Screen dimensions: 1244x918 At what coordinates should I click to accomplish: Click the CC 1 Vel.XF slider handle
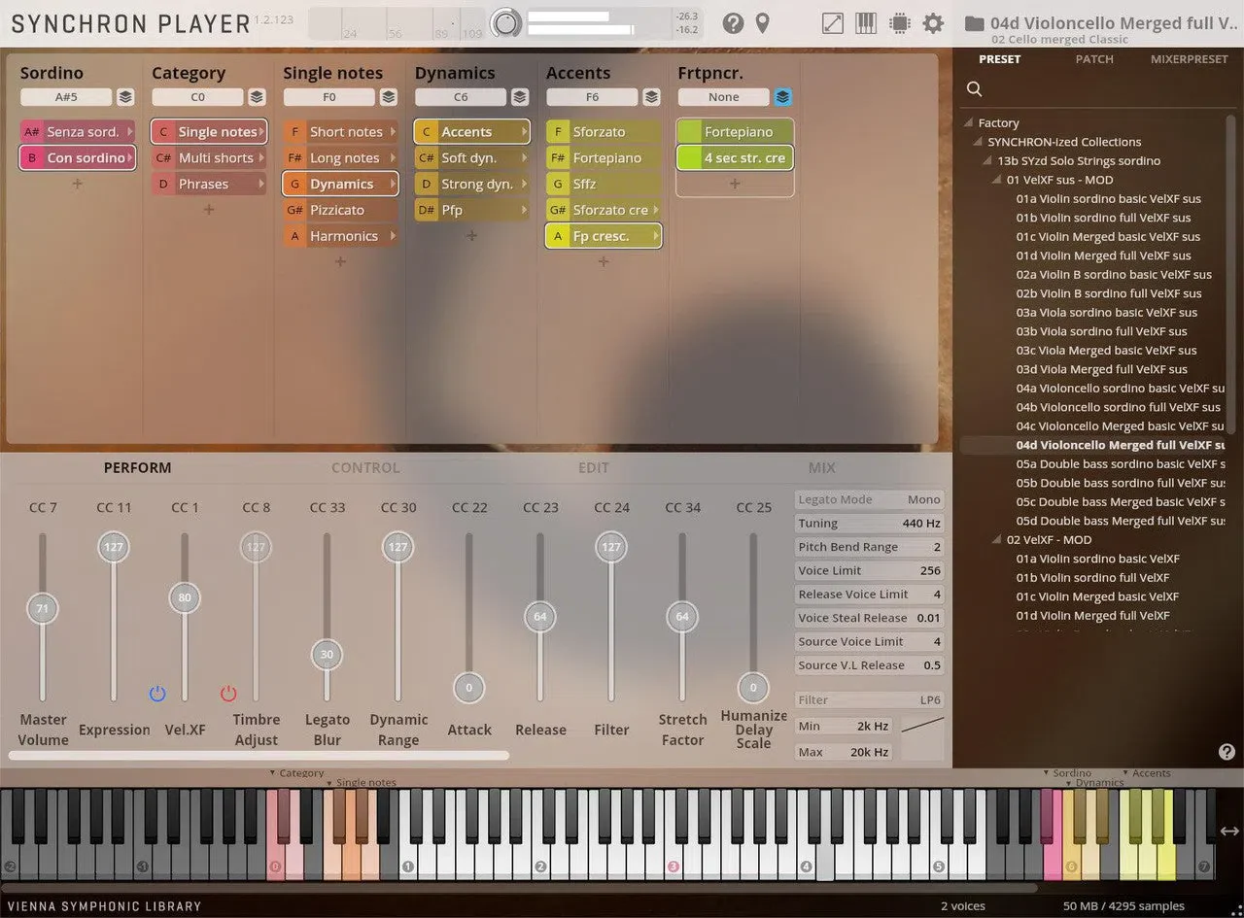coord(185,598)
